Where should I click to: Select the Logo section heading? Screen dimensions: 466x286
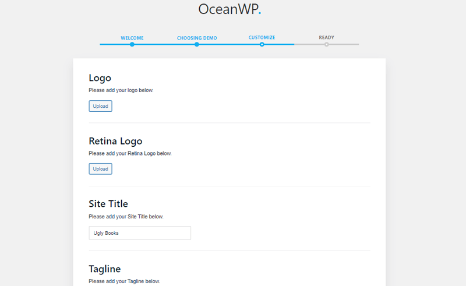pyautogui.click(x=100, y=78)
